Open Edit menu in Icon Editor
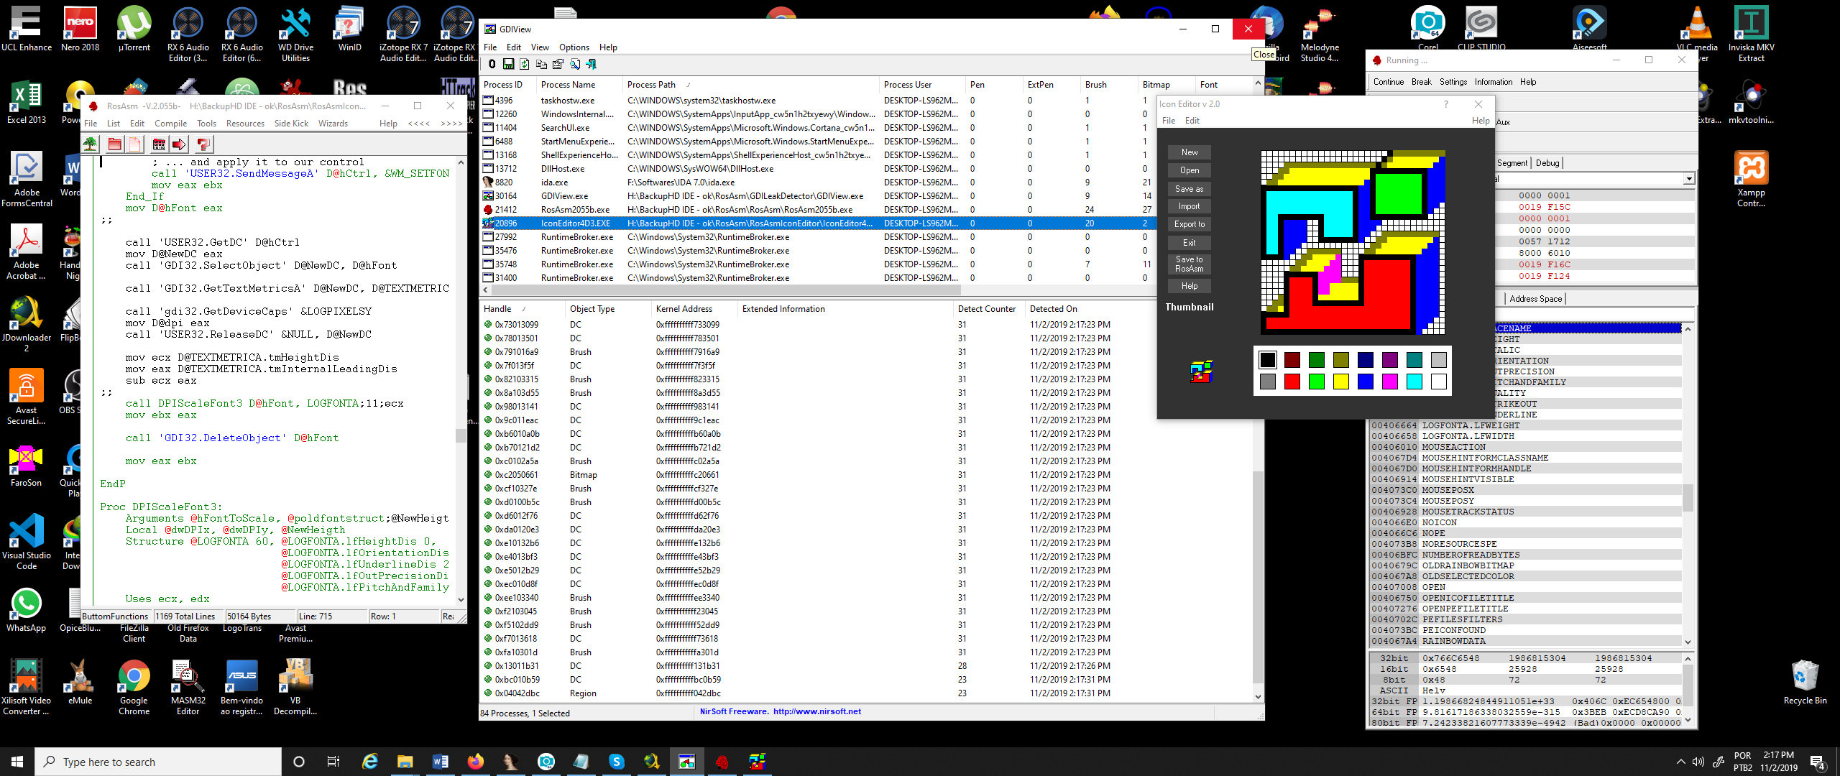The image size is (1840, 776). (x=1192, y=121)
